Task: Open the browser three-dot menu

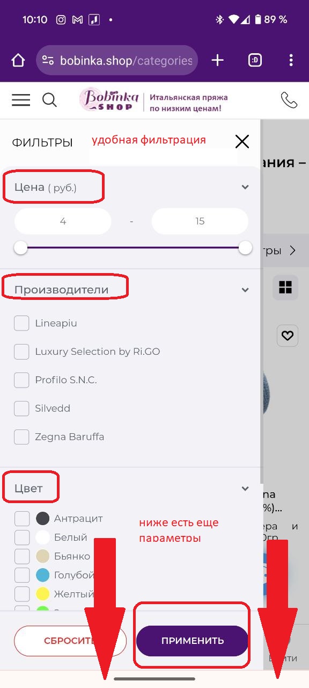Action: pyautogui.click(x=291, y=61)
